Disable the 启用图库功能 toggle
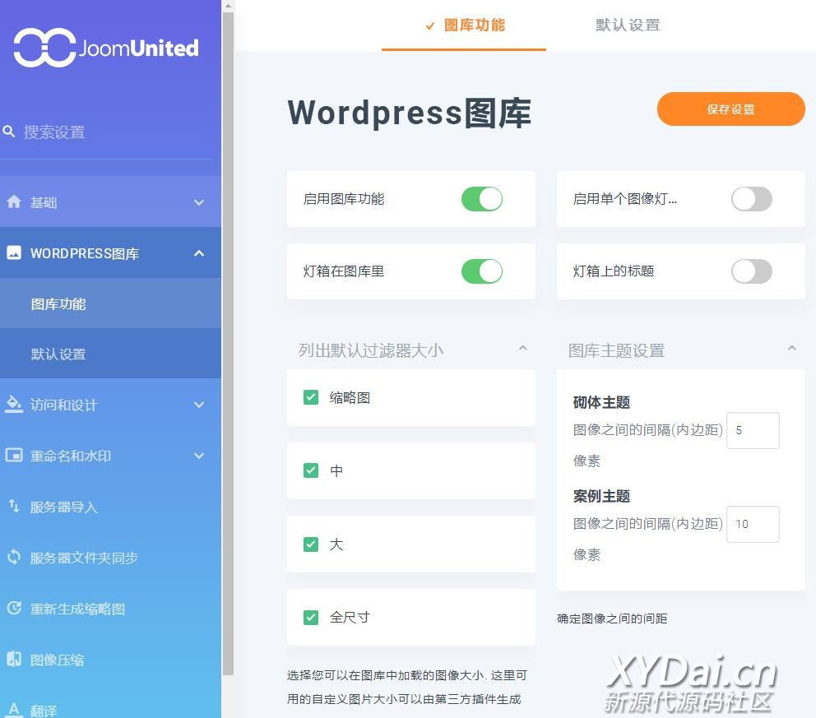This screenshot has width=816, height=718. (481, 199)
